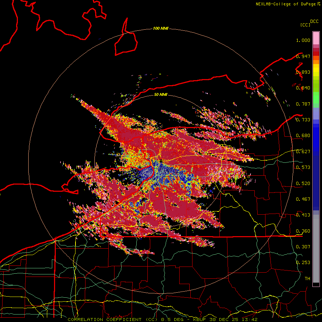
Task: Click the 0.947 scale value
Action: pos(303,56)
